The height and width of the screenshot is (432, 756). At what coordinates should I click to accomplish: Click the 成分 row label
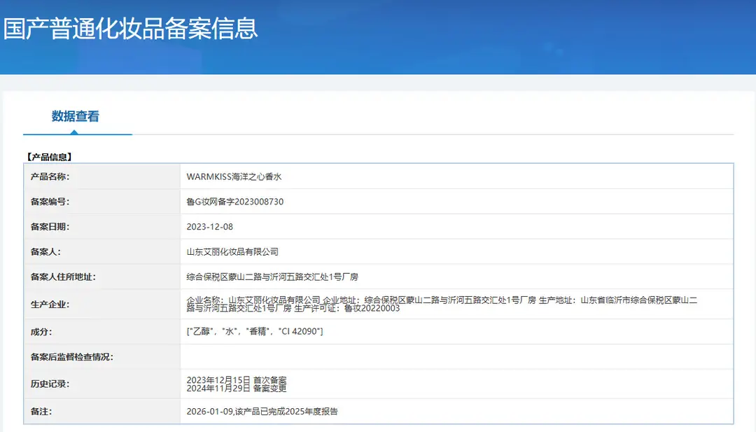[x=41, y=332]
